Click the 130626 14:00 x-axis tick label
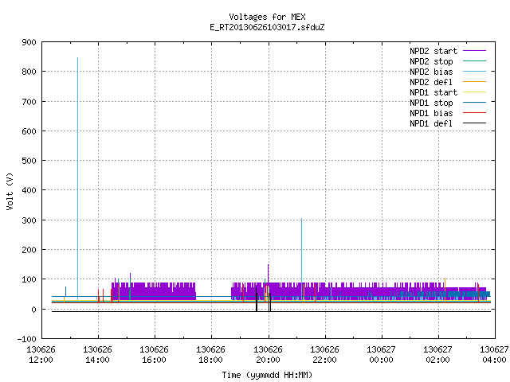Viewport: 510px width, 382px height. [x=97, y=354]
